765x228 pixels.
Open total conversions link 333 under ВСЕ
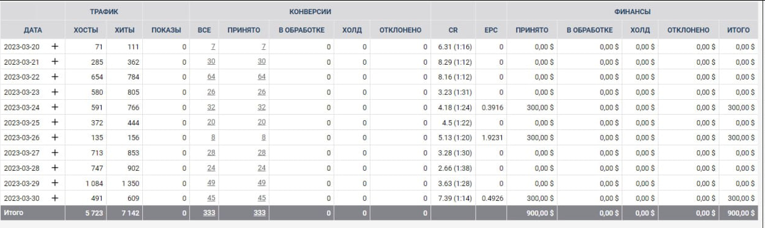point(209,213)
